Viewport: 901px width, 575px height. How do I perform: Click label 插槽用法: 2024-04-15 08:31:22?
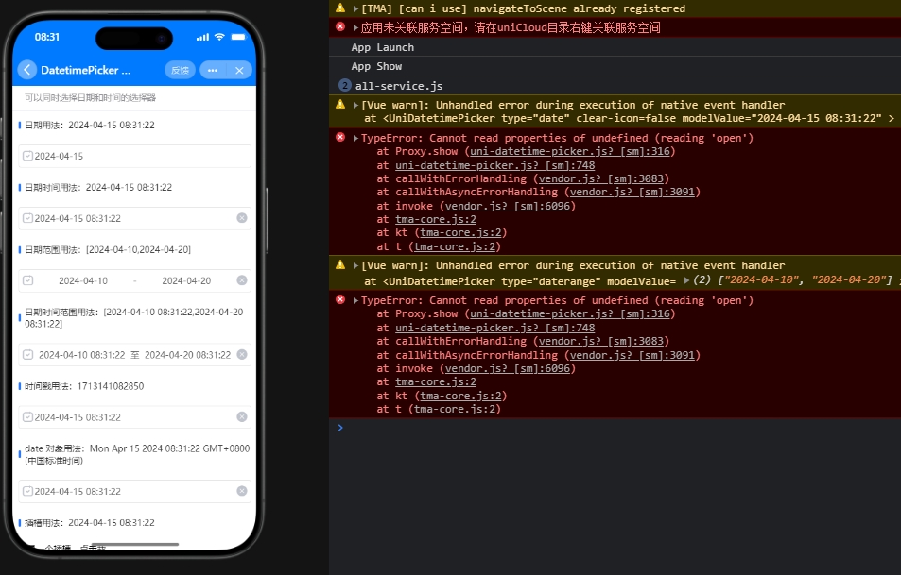click(90, 523)
